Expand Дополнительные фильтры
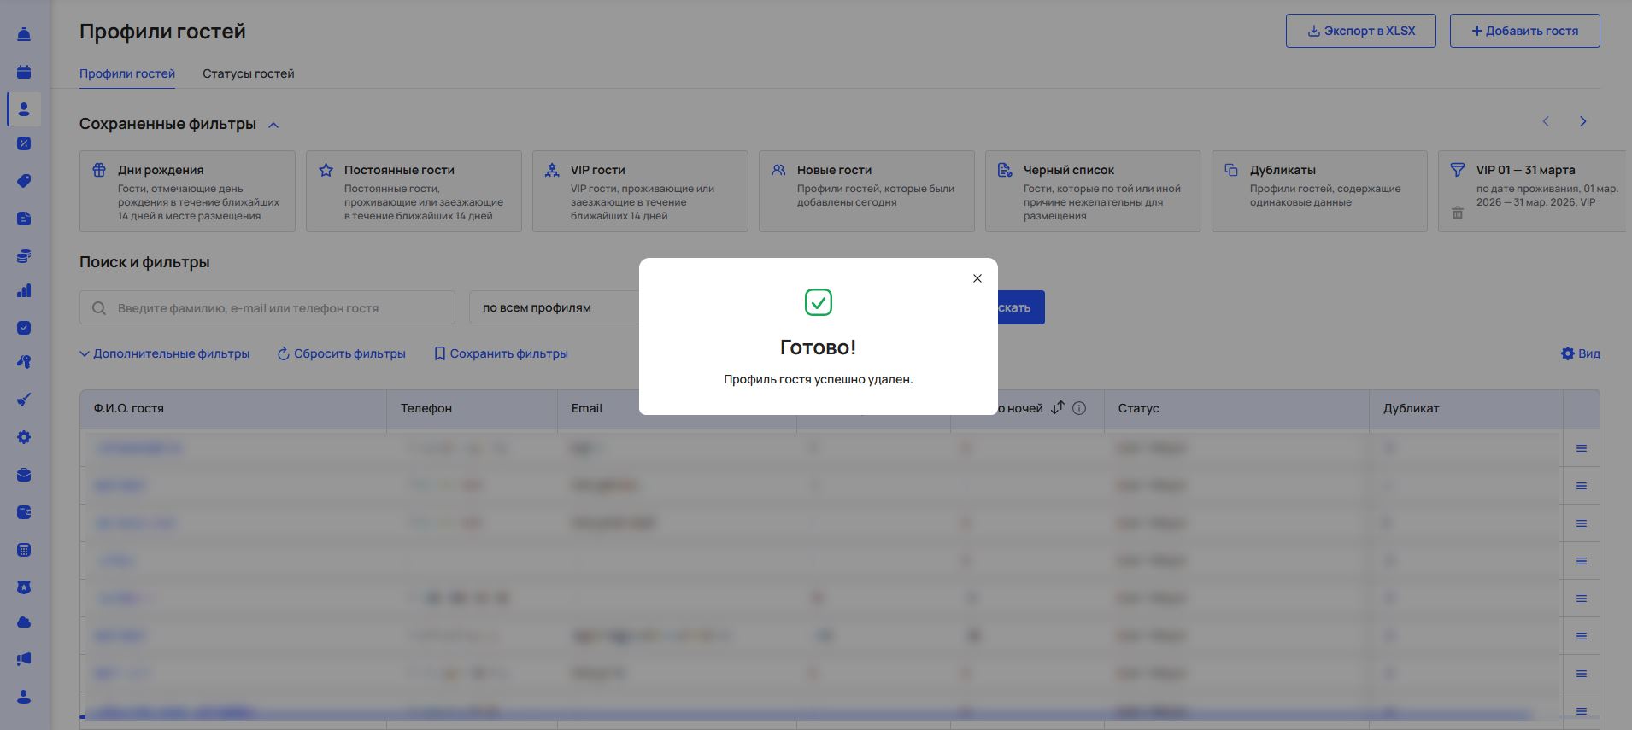This screenshot has height=730, width=1632. 164,353
